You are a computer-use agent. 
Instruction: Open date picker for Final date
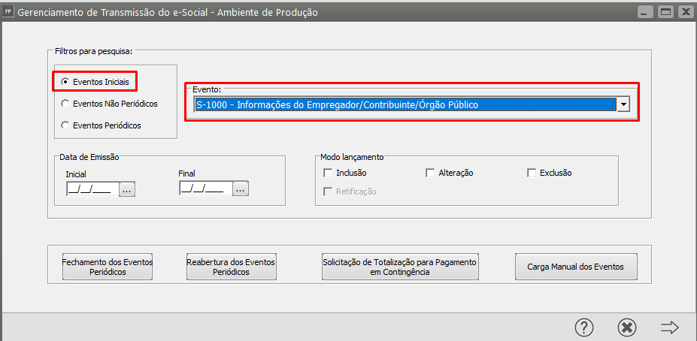[241, 189]
